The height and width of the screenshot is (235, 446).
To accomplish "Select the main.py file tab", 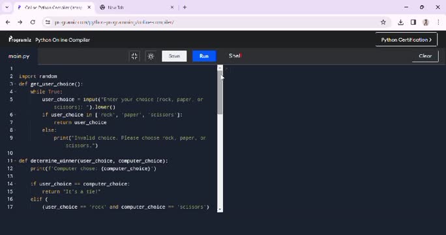I will (x=19, y=56).
